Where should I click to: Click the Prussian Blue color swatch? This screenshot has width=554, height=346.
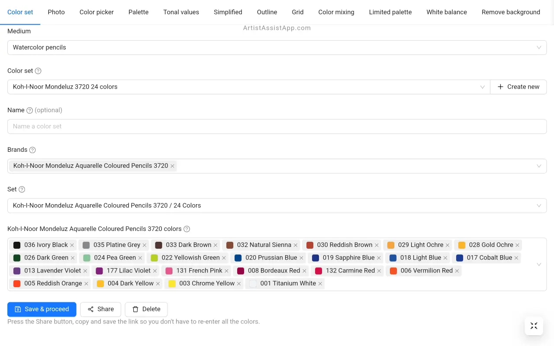238,258
